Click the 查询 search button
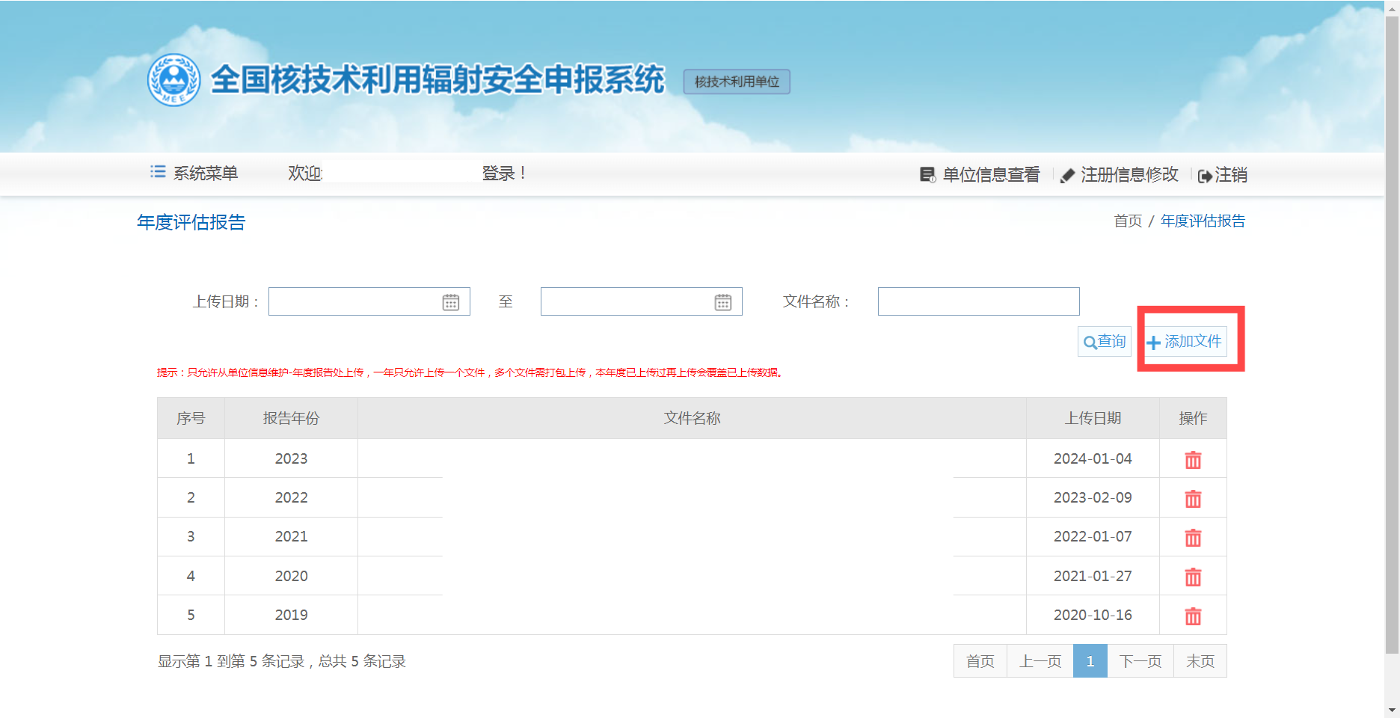The height and width of the screenshot is (718, 1400). pos(1105,342)
